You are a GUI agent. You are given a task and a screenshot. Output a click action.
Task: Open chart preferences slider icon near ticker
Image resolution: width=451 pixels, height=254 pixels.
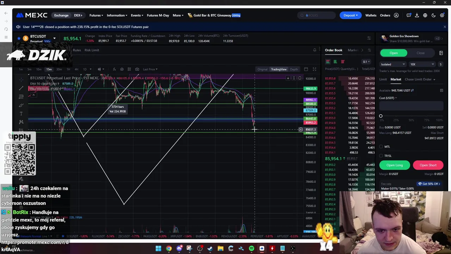point(369,38)
